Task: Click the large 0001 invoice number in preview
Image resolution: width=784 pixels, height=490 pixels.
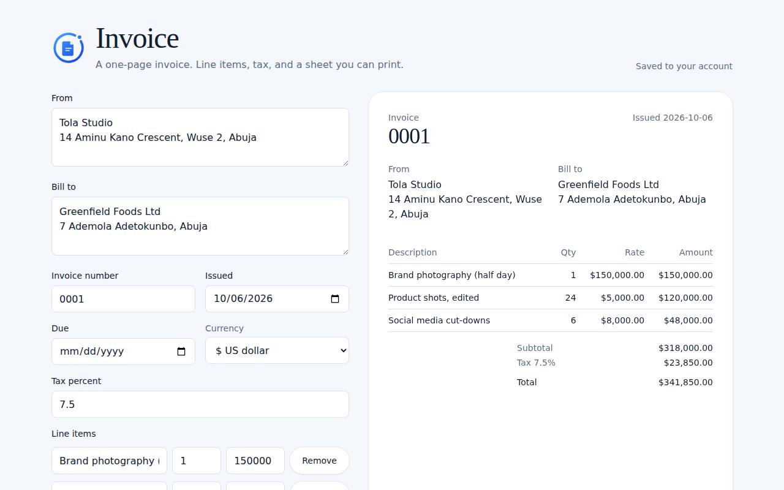Action: point(409,136)
